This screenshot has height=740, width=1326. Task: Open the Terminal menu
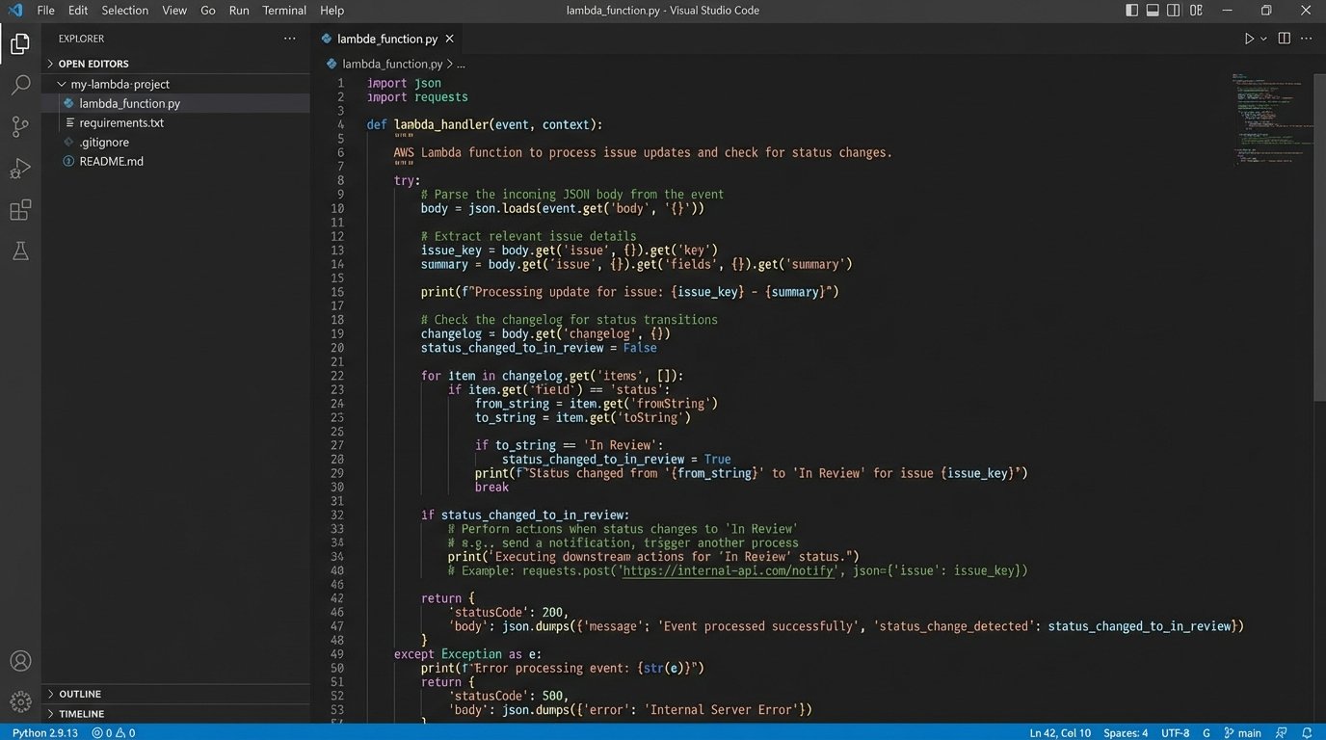pyautogui.click(x=283, y=11)
